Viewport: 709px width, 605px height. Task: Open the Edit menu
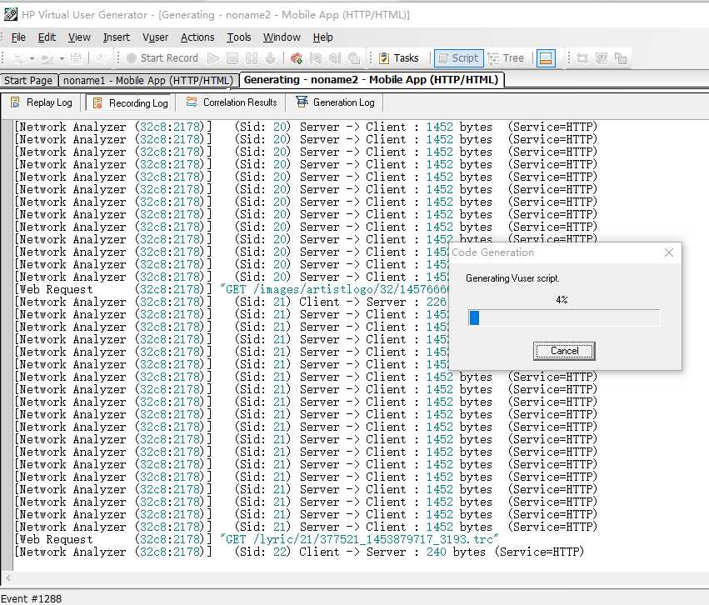pos(47,37)
